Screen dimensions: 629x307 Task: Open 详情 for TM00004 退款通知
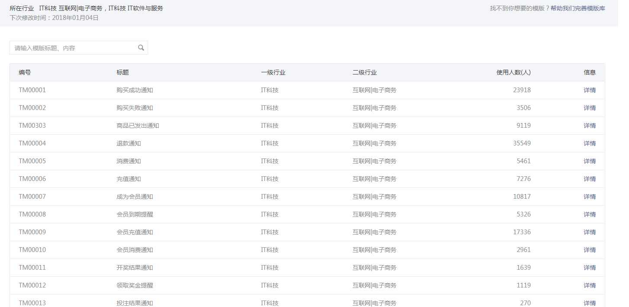point(590,143)
